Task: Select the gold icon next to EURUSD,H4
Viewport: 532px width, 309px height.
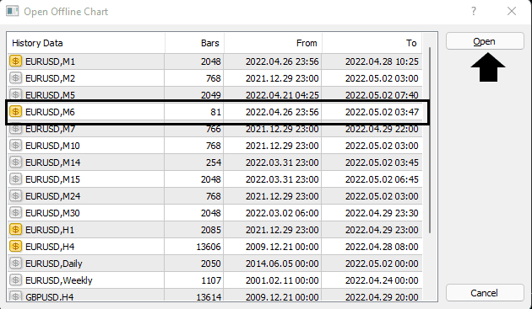Action: (15, 247)
